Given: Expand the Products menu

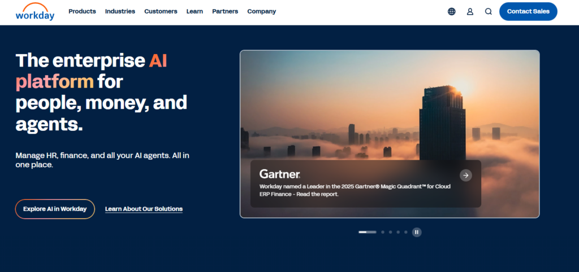Looking at the screenshot, I should [82, 11].
